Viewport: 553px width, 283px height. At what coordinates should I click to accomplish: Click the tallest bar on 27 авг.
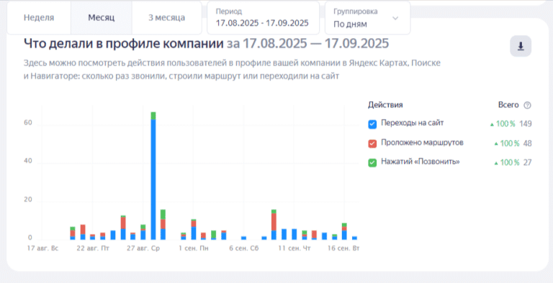click(x=153, y=176)
